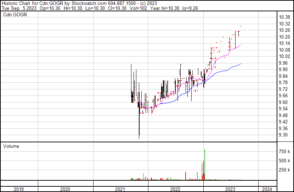Select the 2020 year marker
294x192 pixels.
tap(66, 189)
